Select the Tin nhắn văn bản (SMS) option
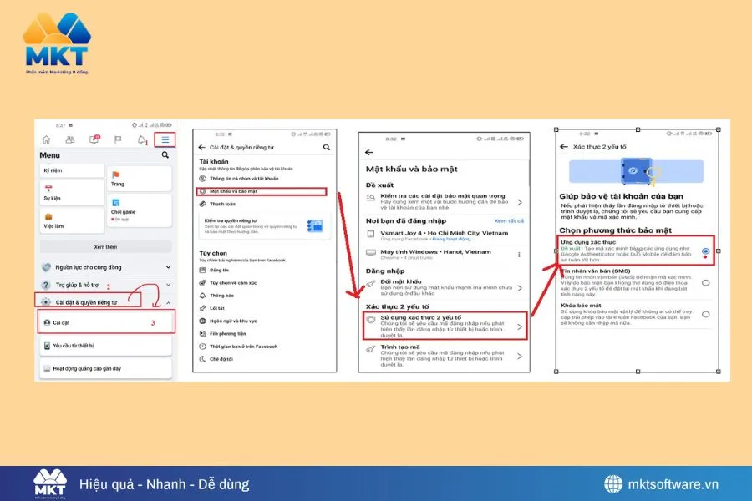Image resolution: width=752 pixels, height=501 pixels. pos(705,282)
